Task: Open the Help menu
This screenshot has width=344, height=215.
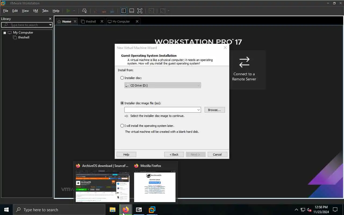Action: 56,11
